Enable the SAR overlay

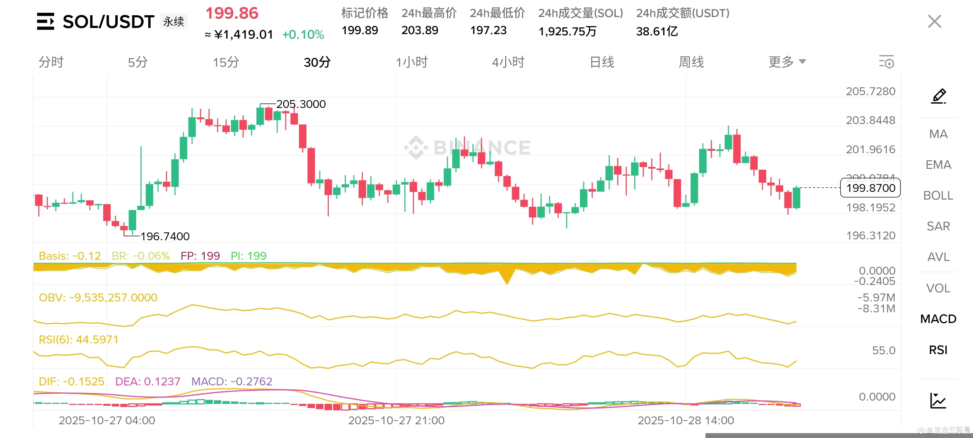pos(938,226)
